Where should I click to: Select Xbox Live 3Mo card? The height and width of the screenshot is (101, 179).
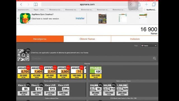pyautogui.click(x=63, y=90)
